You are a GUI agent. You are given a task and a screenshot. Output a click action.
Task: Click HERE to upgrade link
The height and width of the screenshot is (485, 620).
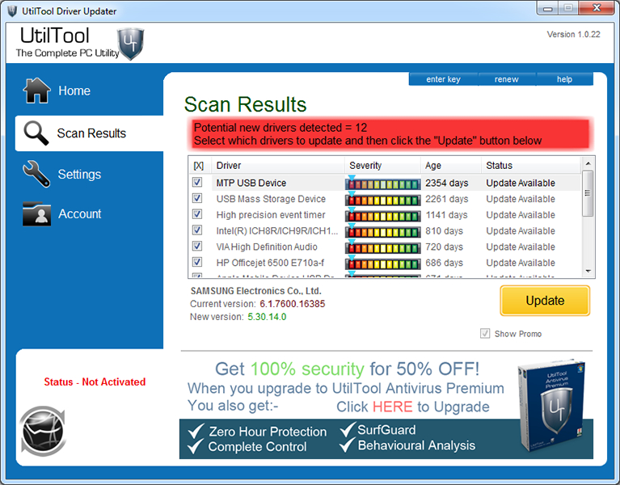pos(392,407)
